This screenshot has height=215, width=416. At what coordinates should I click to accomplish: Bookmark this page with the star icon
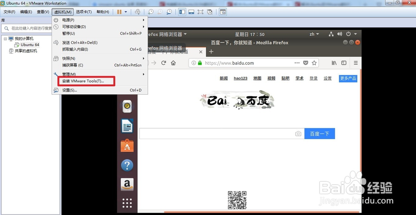[x=314, y=63]
